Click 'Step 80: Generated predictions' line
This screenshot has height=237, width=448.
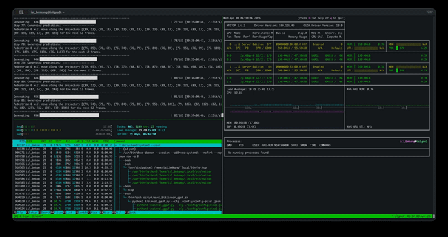54,82
